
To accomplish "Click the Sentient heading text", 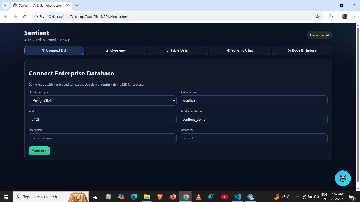I will tap(37, 33).
